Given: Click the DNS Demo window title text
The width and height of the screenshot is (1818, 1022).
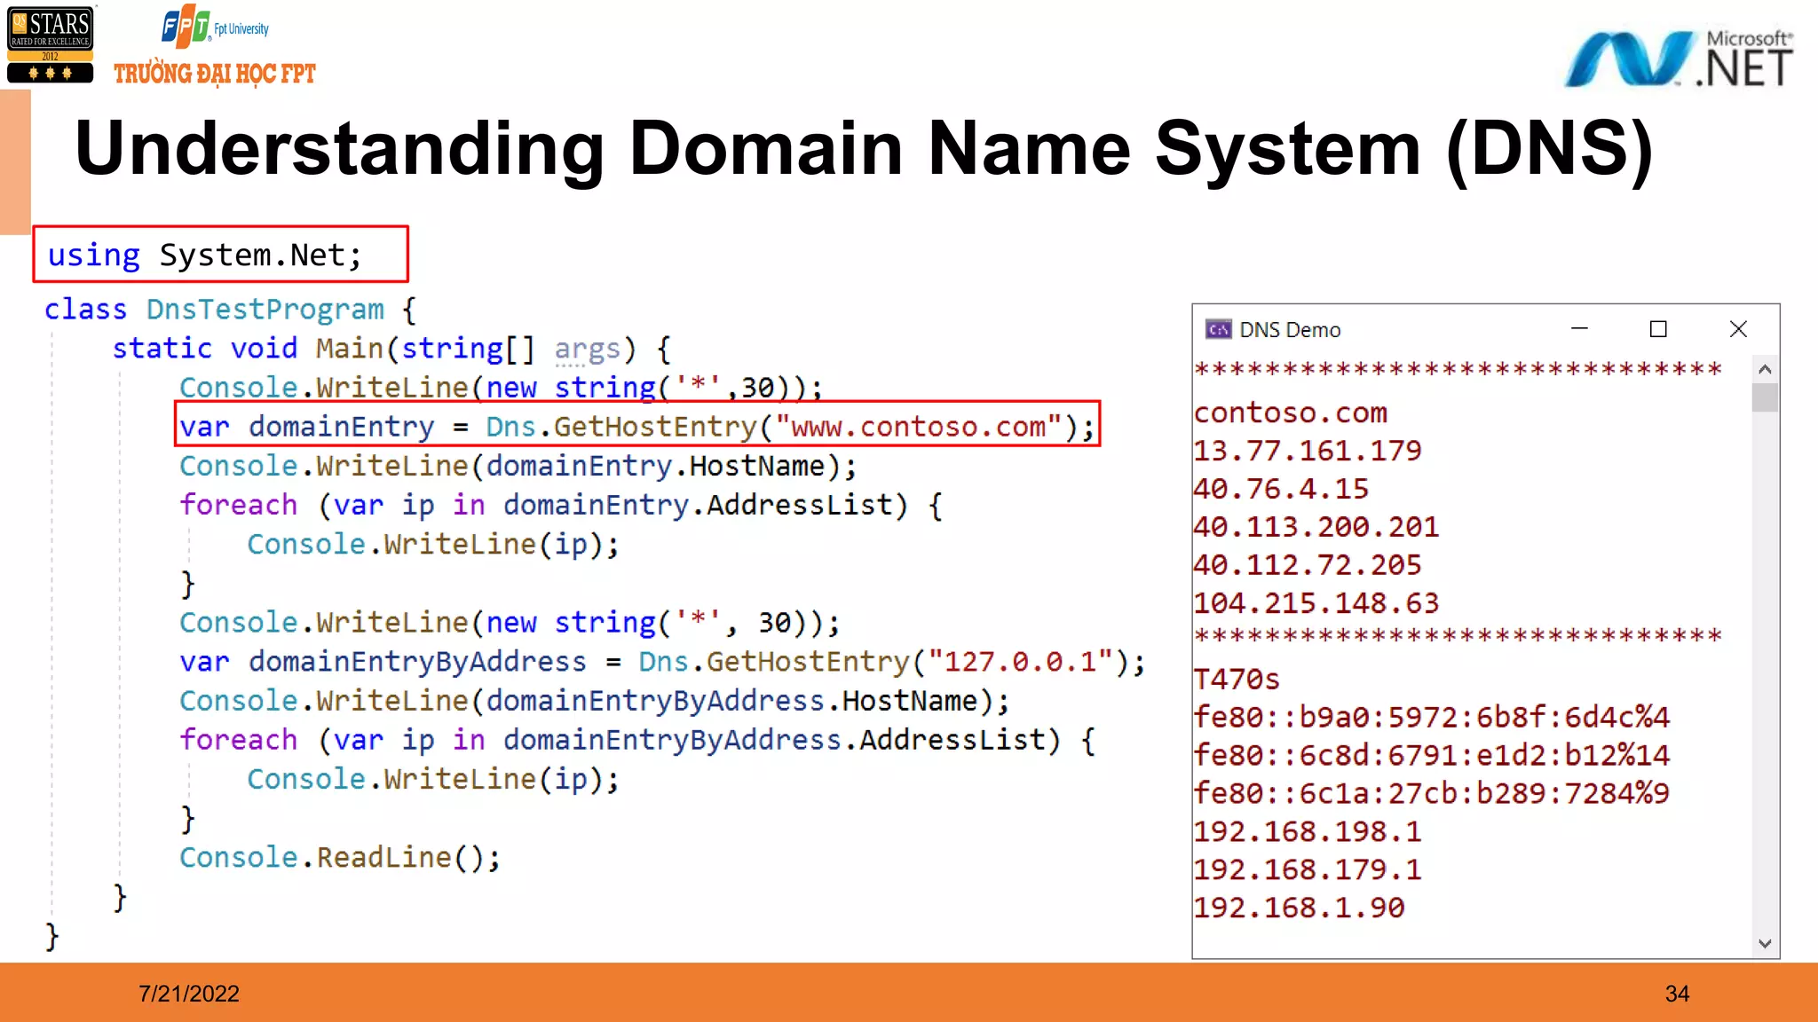Looking at the screenshot, I should click(1290, 330).
